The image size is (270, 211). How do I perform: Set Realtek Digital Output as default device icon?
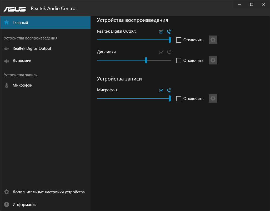[161, 32]
